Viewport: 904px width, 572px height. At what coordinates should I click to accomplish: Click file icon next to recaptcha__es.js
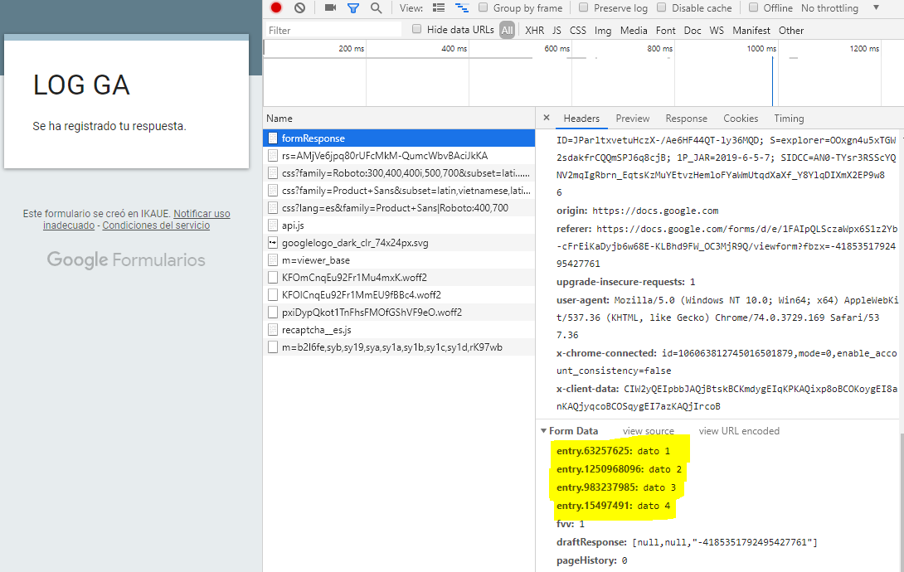point(273,329)
